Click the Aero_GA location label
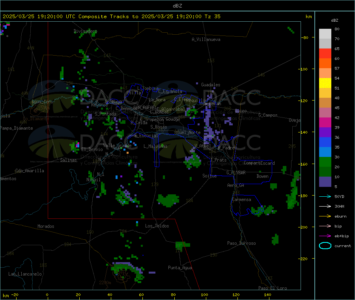 click(236, 185)
